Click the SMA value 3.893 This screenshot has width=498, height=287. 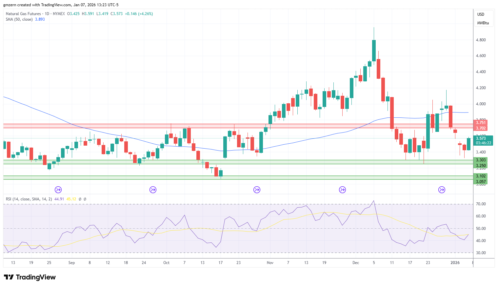click(x=40, y=19)
